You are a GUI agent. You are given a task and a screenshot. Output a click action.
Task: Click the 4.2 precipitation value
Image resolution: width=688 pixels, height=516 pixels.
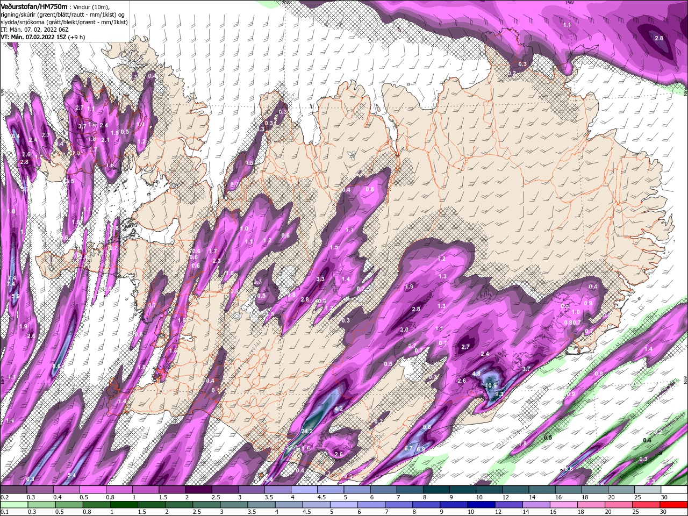point(339,409)
